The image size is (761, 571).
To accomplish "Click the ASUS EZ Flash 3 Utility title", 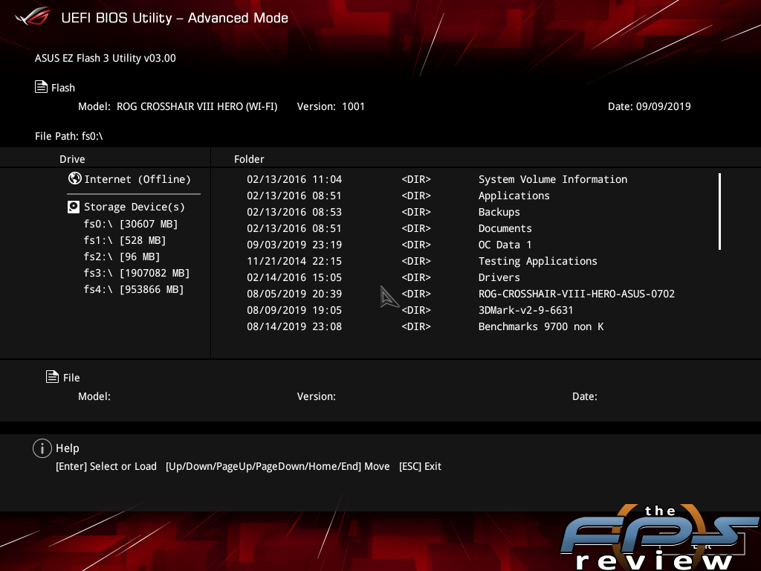I will pyautogui.click(x=106, y=58).
